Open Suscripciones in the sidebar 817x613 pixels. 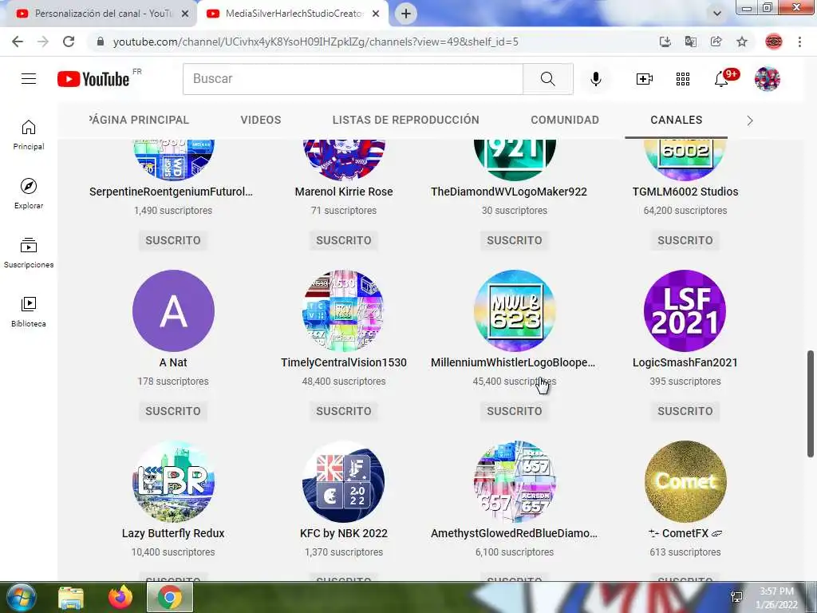(29, 252)
